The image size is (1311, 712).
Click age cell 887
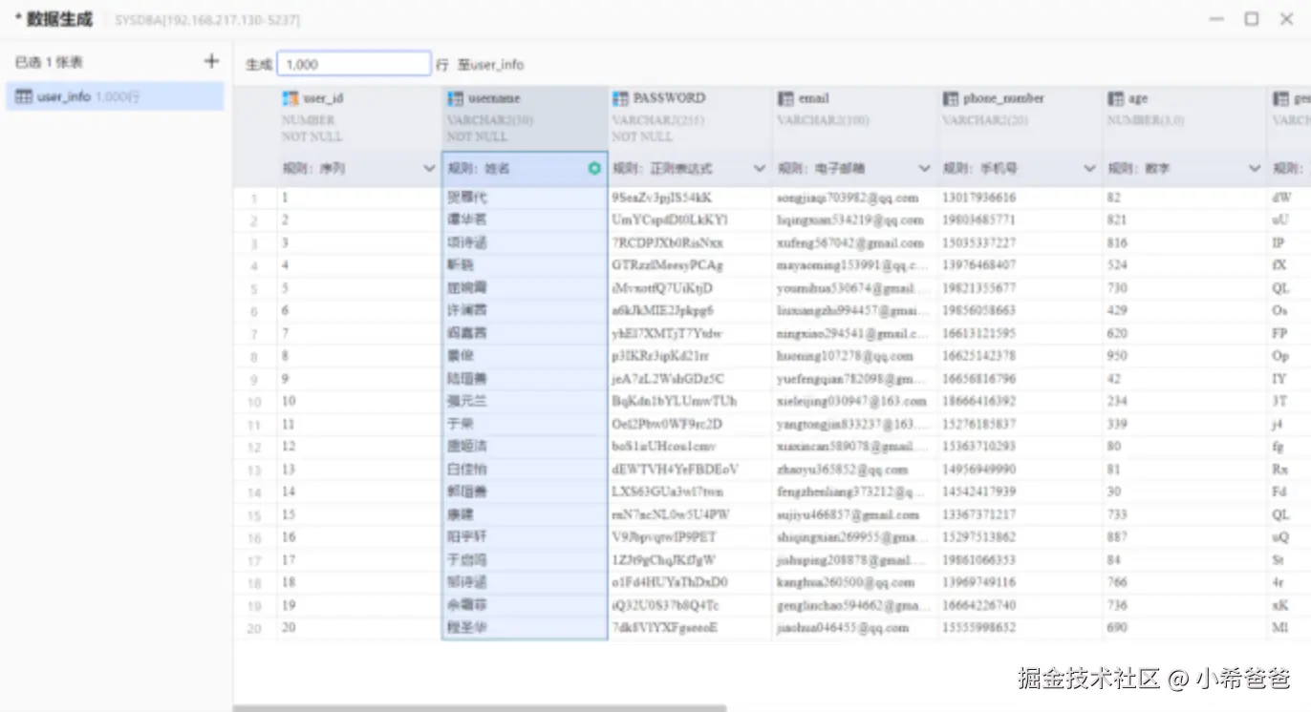1117,537
